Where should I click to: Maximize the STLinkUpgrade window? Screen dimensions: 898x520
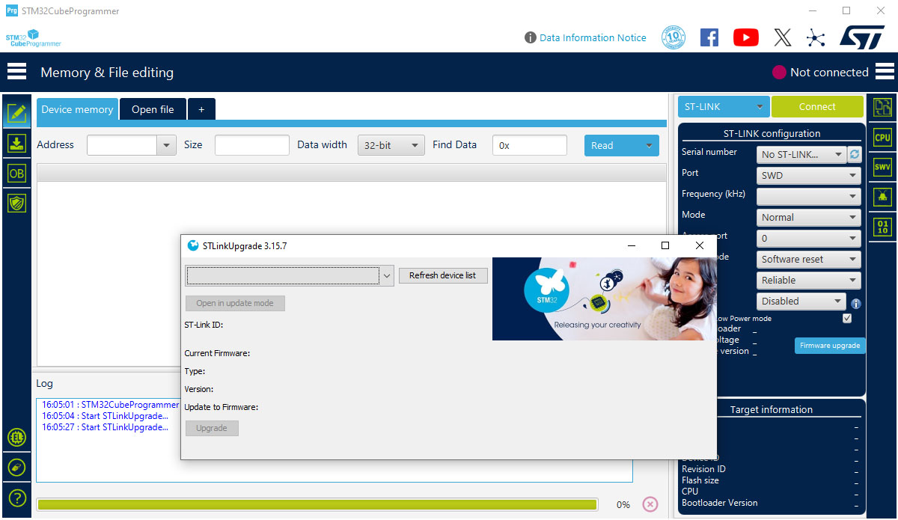point(665,245)
